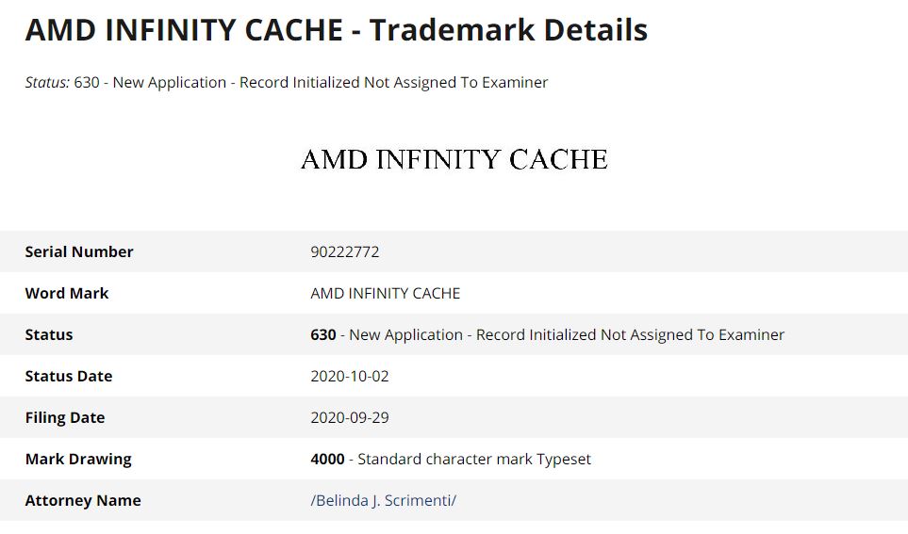
Task: Select the Word Mark row label
Action: (67, 293)
